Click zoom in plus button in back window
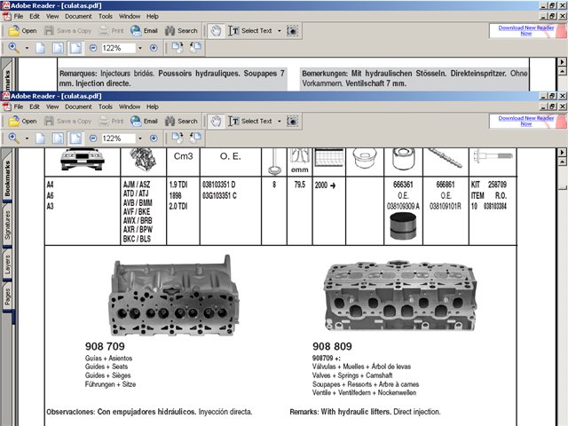The image size is (568, 426). coord(154,48)
